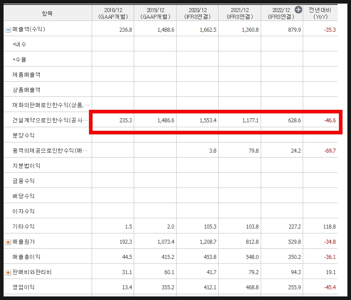Image resolution: width=351 pixels, height=300 pixels.
Task: Click the construction revenue value 628.6
Action: coord(294,121)
